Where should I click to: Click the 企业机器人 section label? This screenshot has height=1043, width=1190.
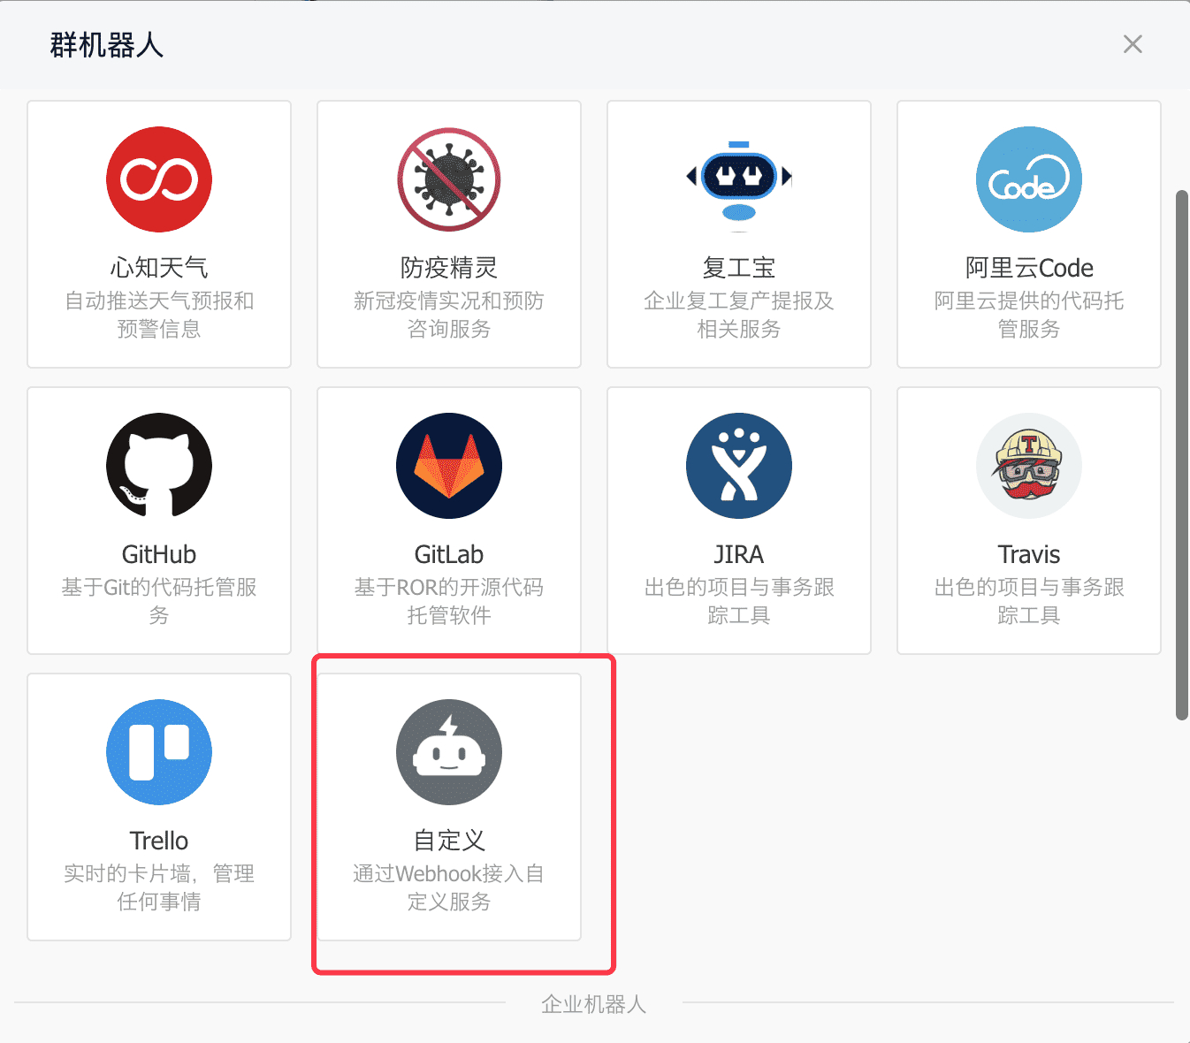pos(594,1004)
